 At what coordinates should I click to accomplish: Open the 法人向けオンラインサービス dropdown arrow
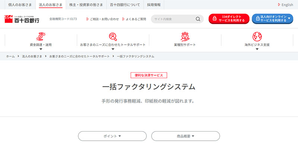289,18
